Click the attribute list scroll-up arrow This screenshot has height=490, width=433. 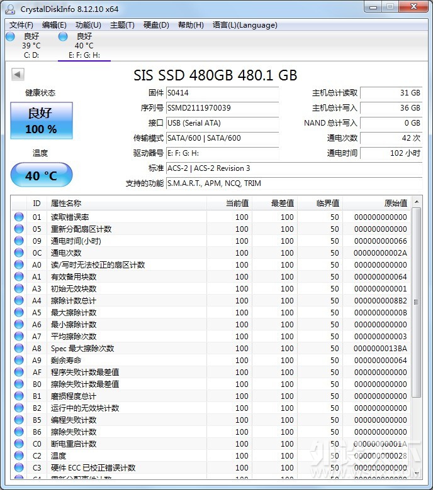click(417, 202)
